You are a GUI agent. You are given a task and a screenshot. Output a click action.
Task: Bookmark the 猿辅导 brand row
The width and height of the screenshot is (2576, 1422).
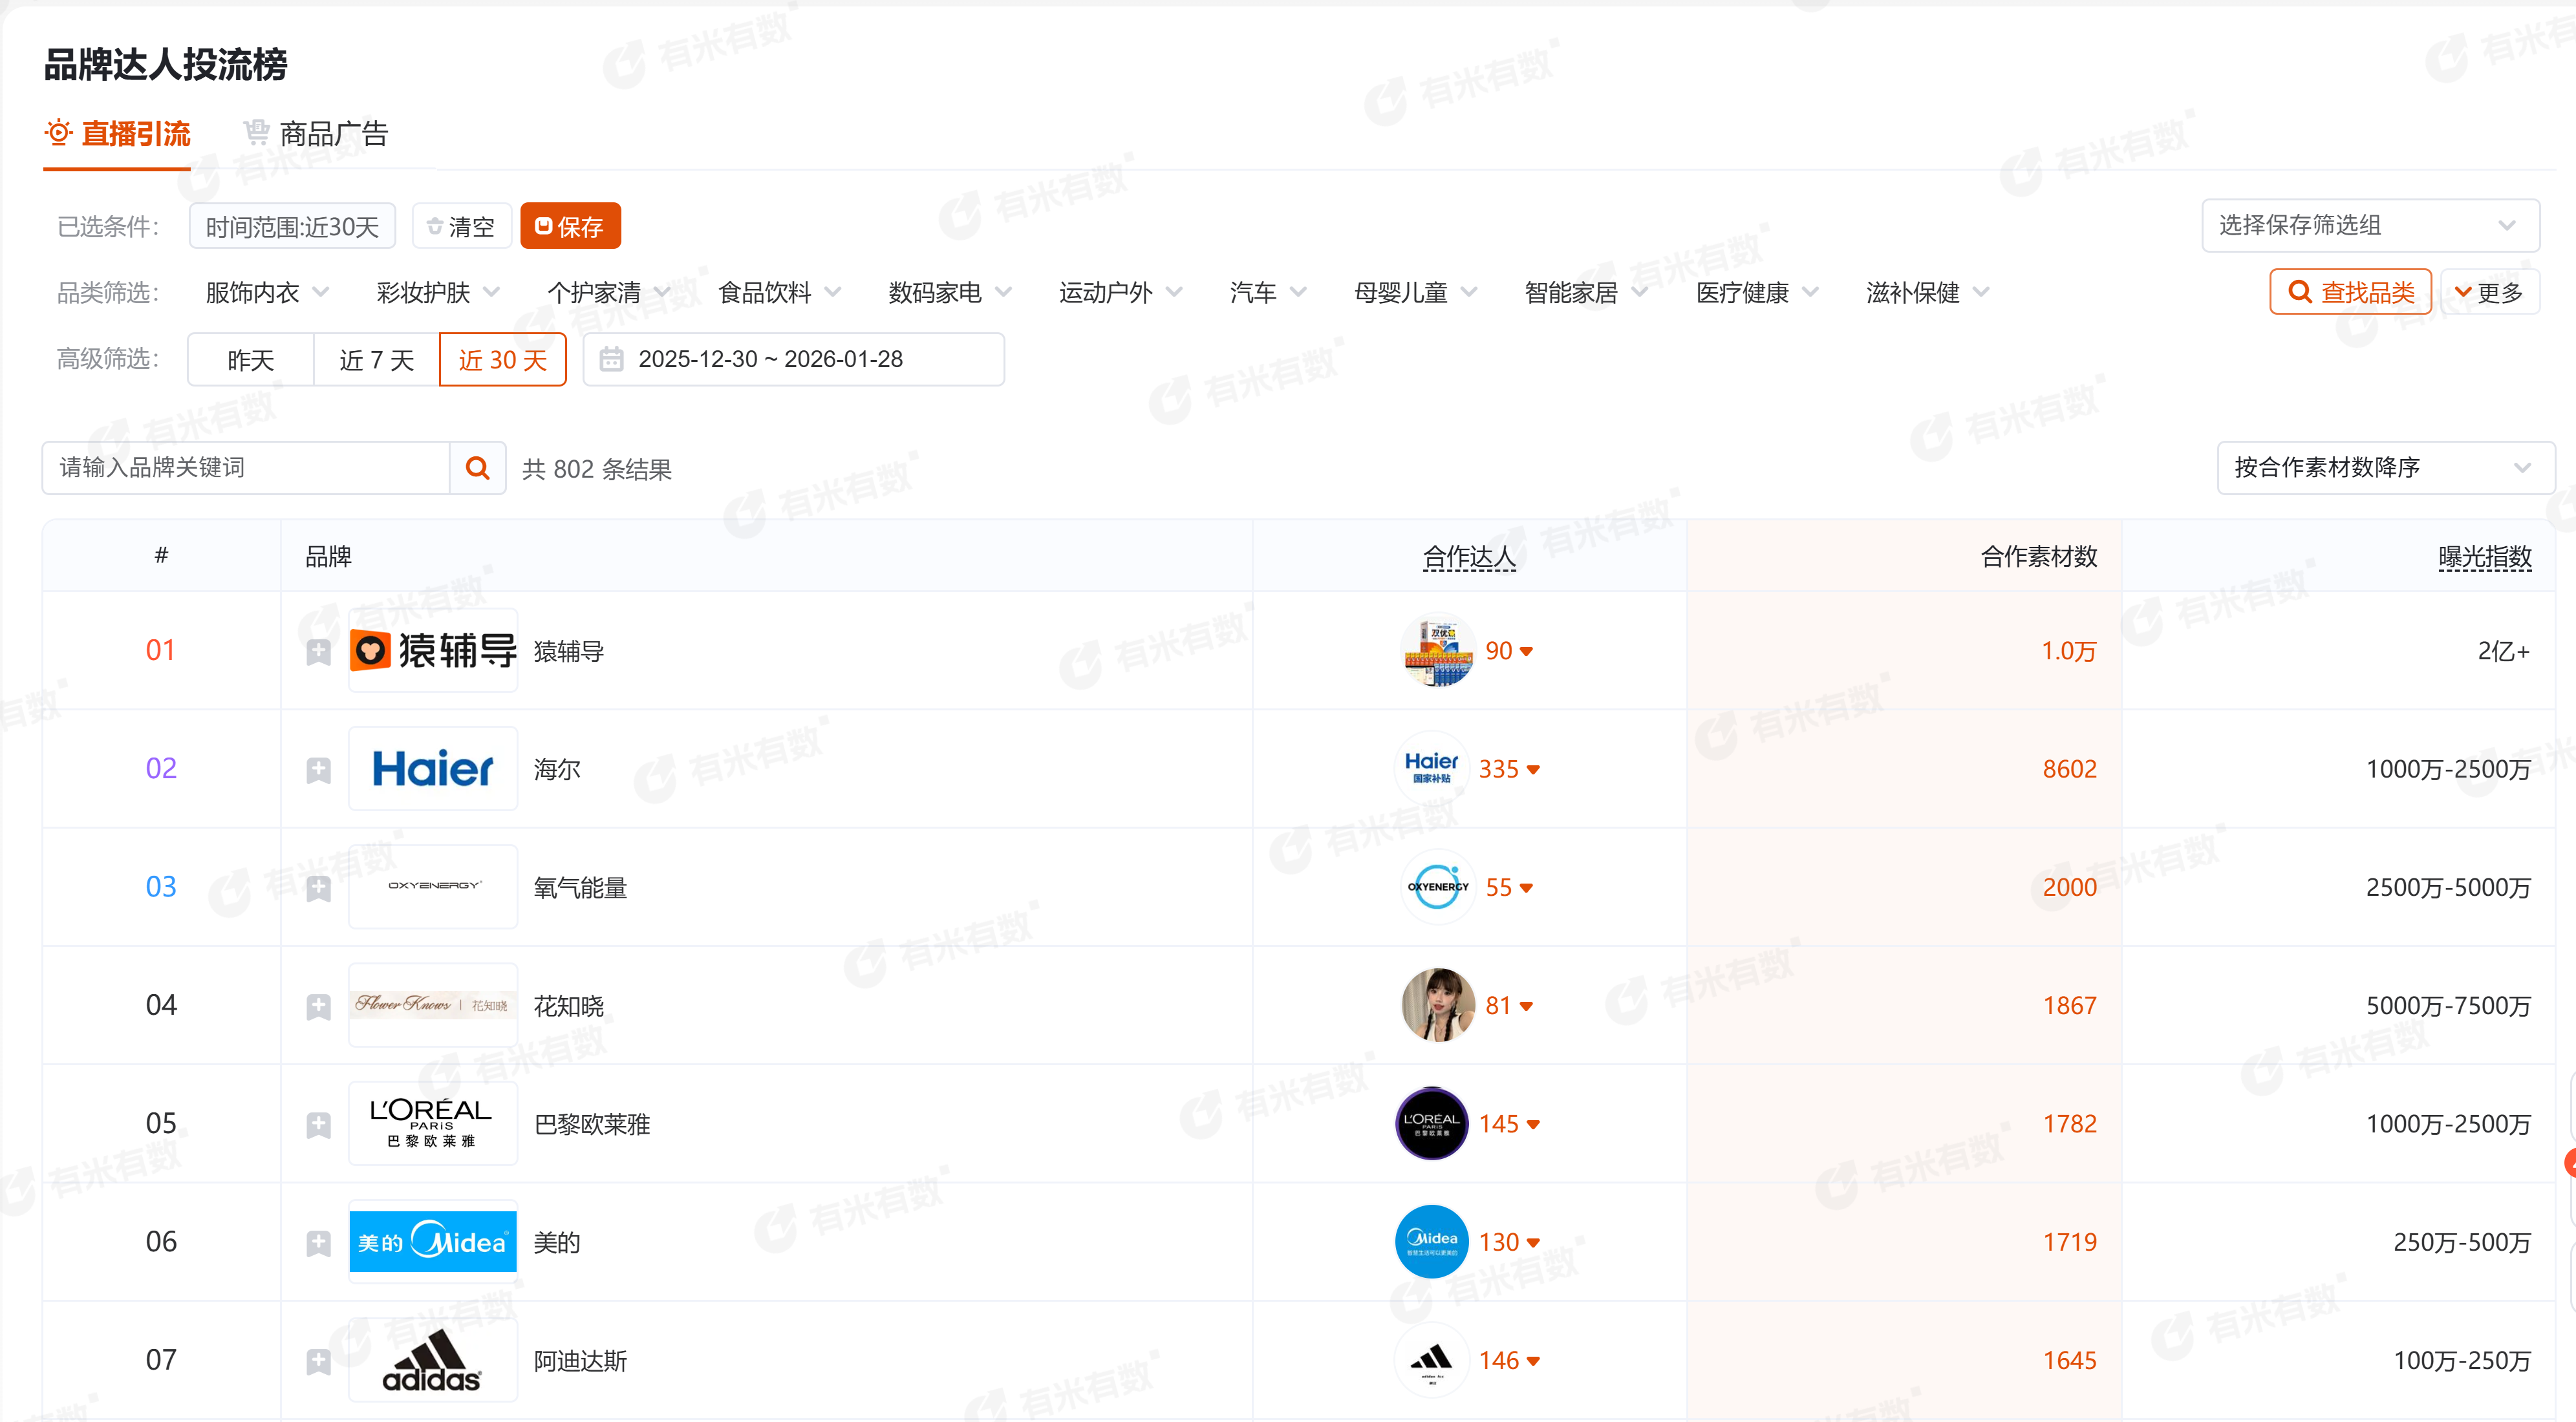click(318, 652)
